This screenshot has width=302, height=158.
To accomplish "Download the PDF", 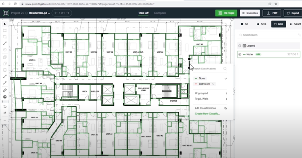I will point(272,13).
